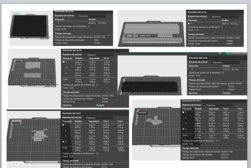Click the filament length "40,65 m"
Viewport: 251px width, 168px height.
coord(92,23)
